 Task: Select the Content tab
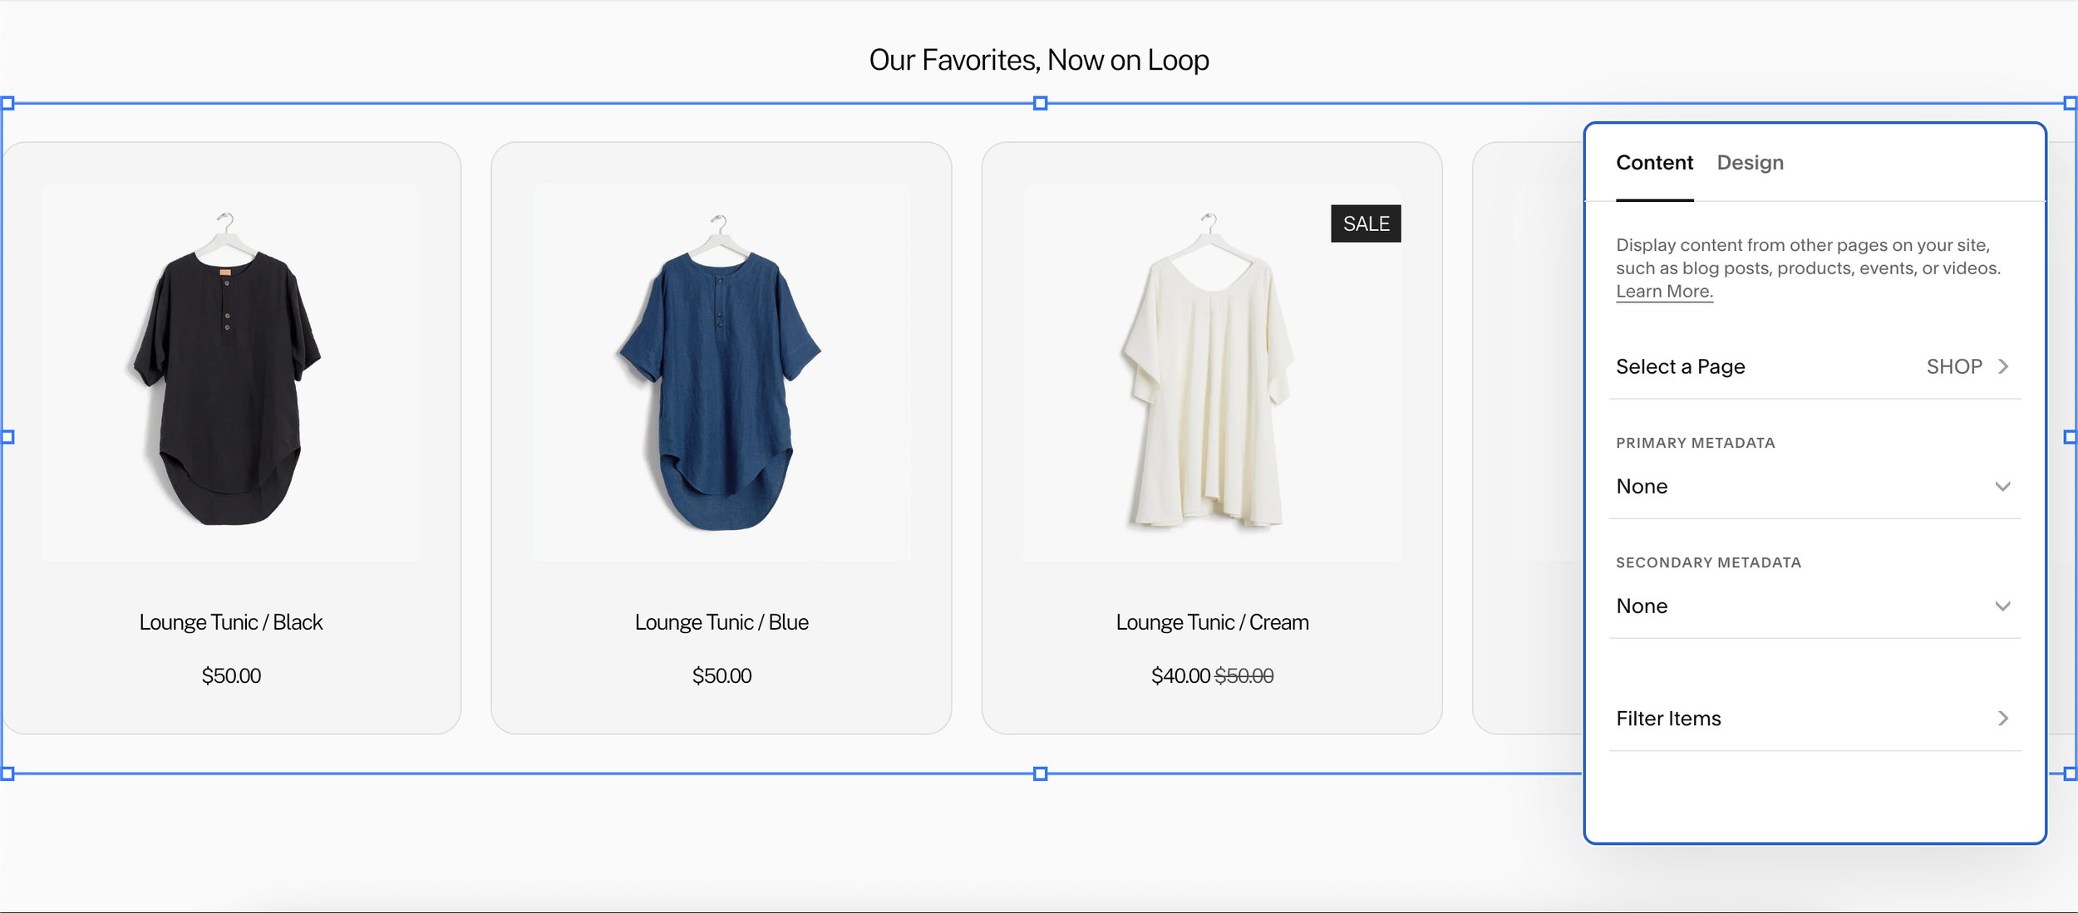coord(1655,163)
